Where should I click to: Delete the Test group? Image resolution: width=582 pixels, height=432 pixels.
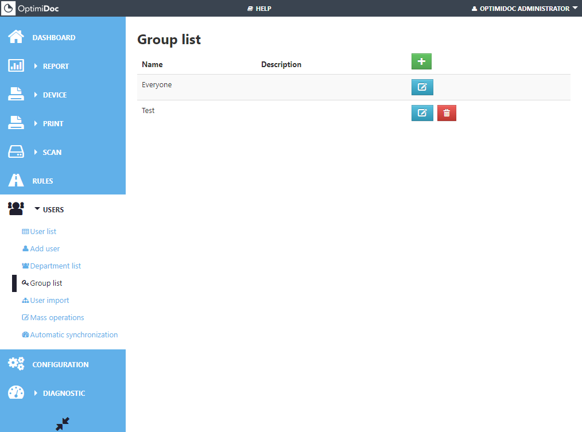tap(447, 113)
